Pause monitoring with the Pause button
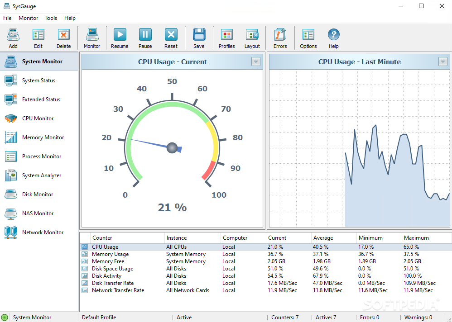The height and width of the screenshot is (322, 452). [145, 38]
